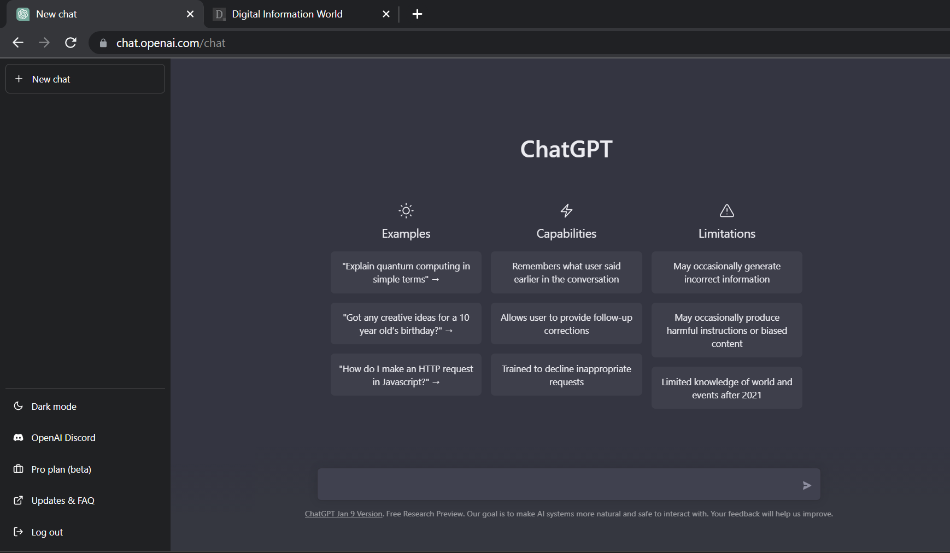Click the plus icon beside New chat

click(19, 79)
